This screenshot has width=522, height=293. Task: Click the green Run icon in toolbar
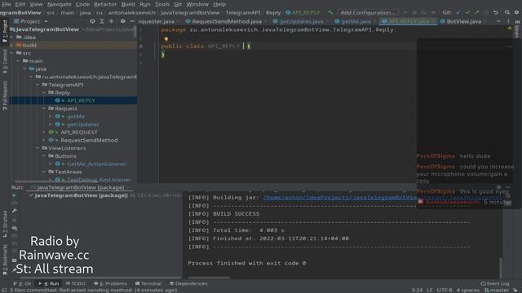[x=405, y=12]
